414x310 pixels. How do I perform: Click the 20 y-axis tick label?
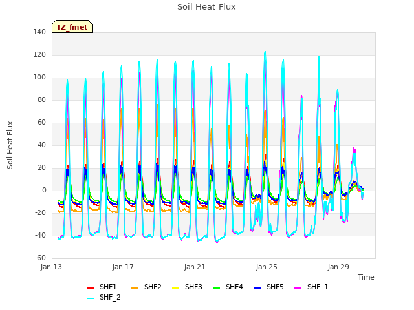point(41,168)
